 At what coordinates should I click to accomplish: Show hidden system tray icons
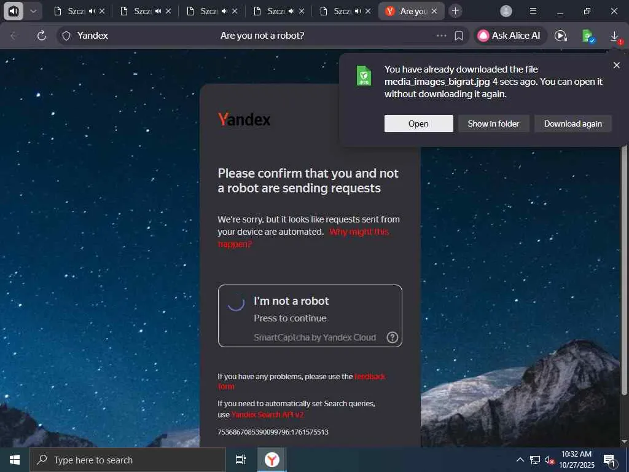pos(520,460)
